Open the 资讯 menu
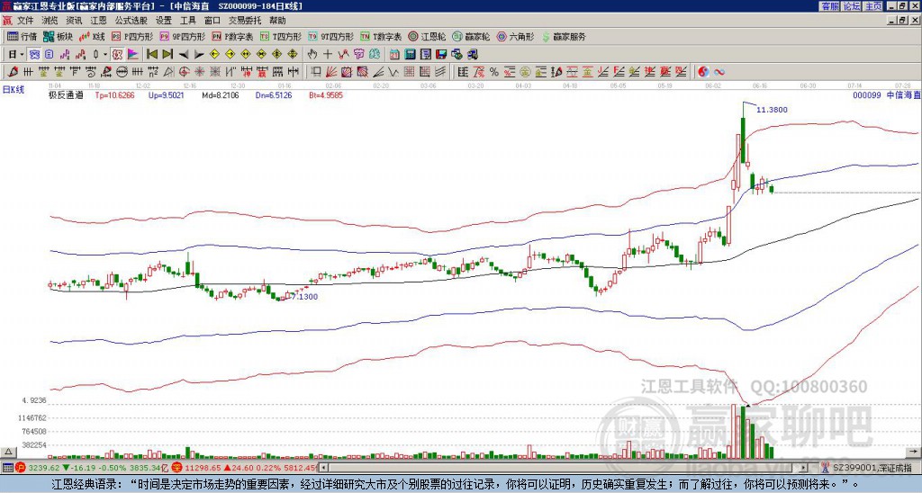922x493 pixels. (x=74, y=21)
